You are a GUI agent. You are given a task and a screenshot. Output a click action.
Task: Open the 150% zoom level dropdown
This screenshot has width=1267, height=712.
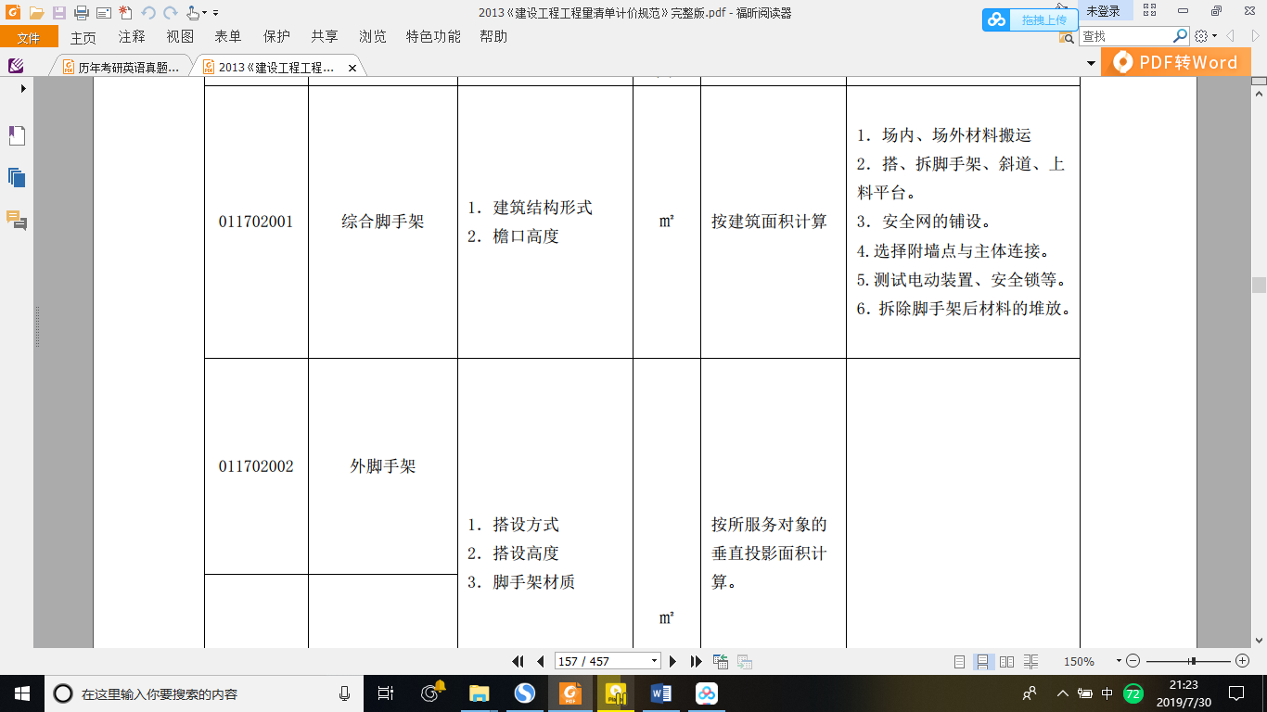(x=1119, y=662)
